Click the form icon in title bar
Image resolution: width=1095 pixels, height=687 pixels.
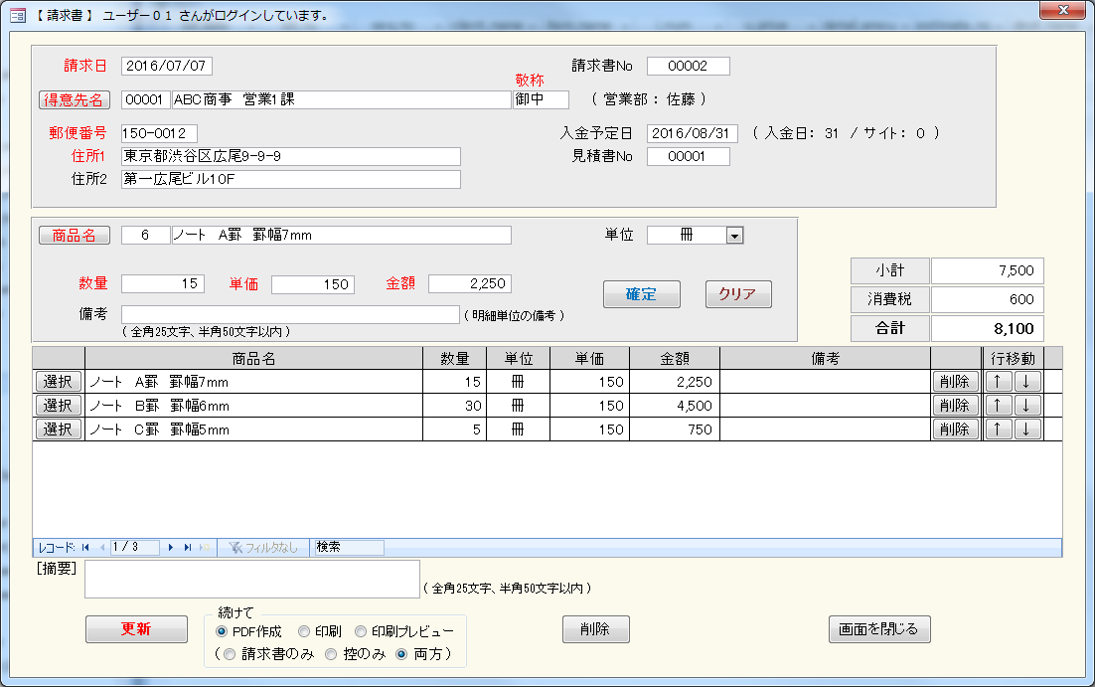[17, 15]
